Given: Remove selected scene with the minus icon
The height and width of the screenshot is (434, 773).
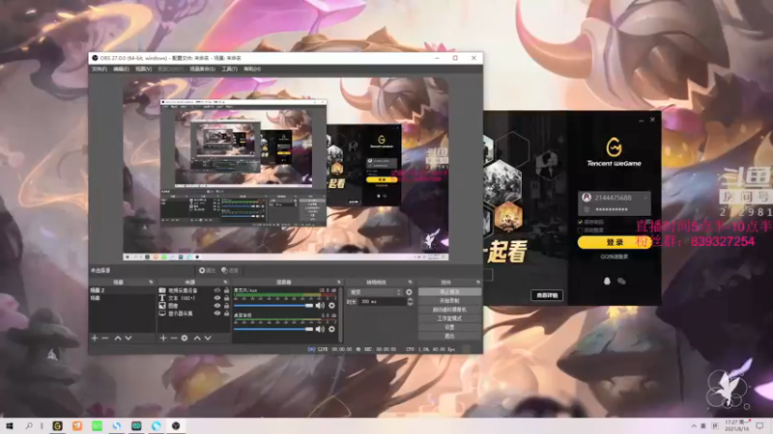Looking at the screenshot, I should (x=105, y=339).
